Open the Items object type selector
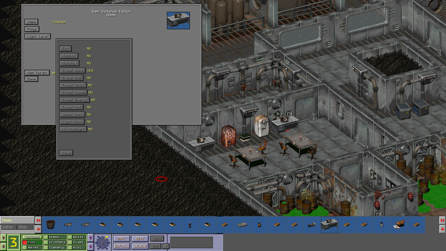Viewport: 446px width, 251px height. (17, 220)
